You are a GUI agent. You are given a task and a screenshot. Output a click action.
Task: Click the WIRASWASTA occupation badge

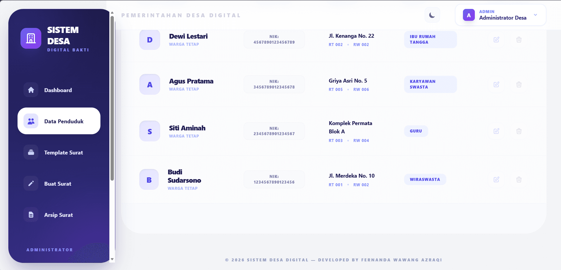click(x=425, y=179)
